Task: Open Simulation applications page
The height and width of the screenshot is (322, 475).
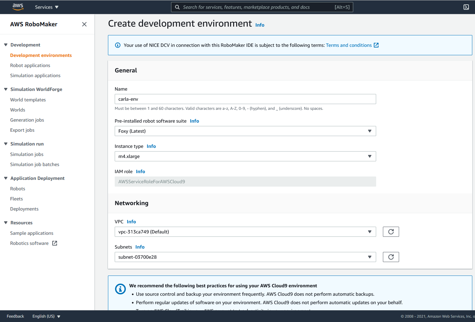Action: click(x=35, y=75)
